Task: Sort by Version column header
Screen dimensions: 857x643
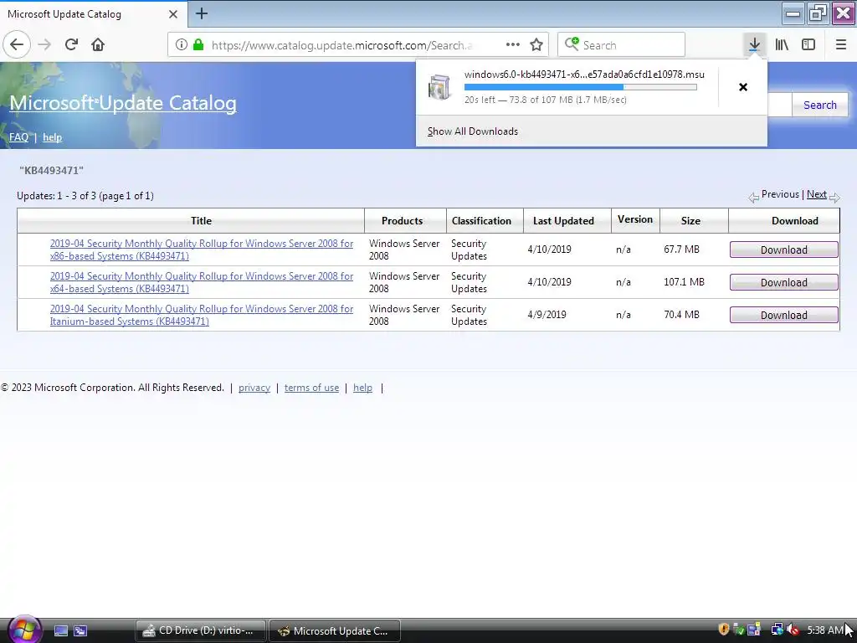Action: coord(635,219)
